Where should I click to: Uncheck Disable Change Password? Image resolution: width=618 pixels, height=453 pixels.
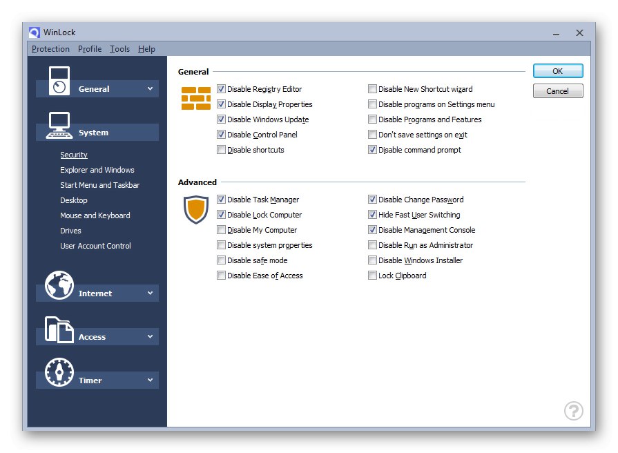(372, 200)
